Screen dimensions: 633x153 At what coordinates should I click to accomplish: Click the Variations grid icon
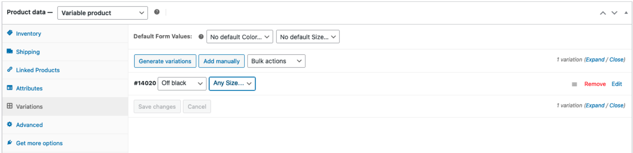click(x=10, y=106)
